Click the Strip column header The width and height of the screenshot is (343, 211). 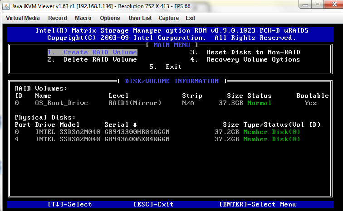[x=192, y=96]
